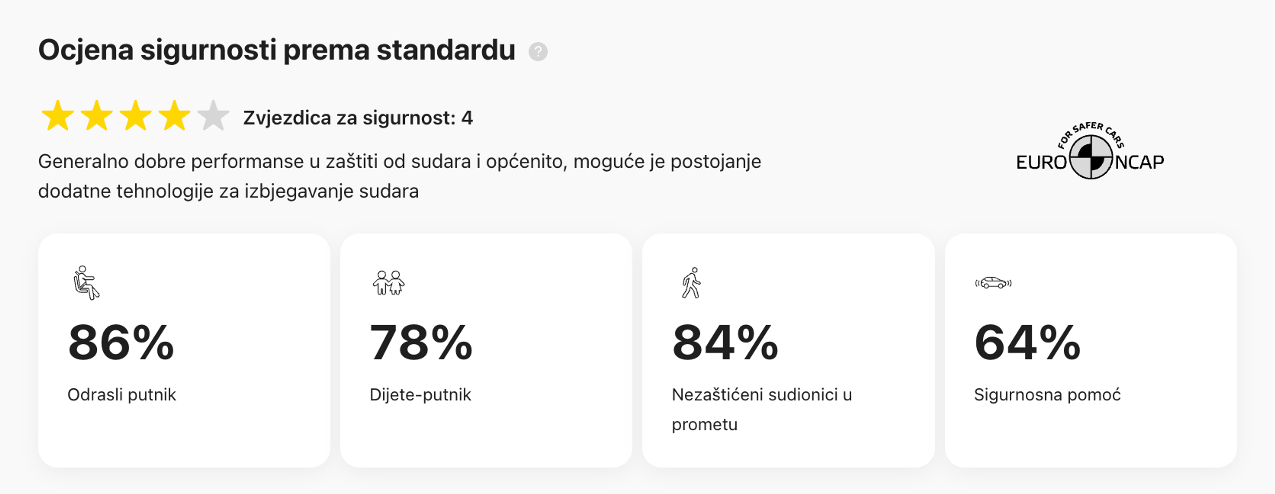Click the walking pedestrian icon

click(x=691, y=283)
